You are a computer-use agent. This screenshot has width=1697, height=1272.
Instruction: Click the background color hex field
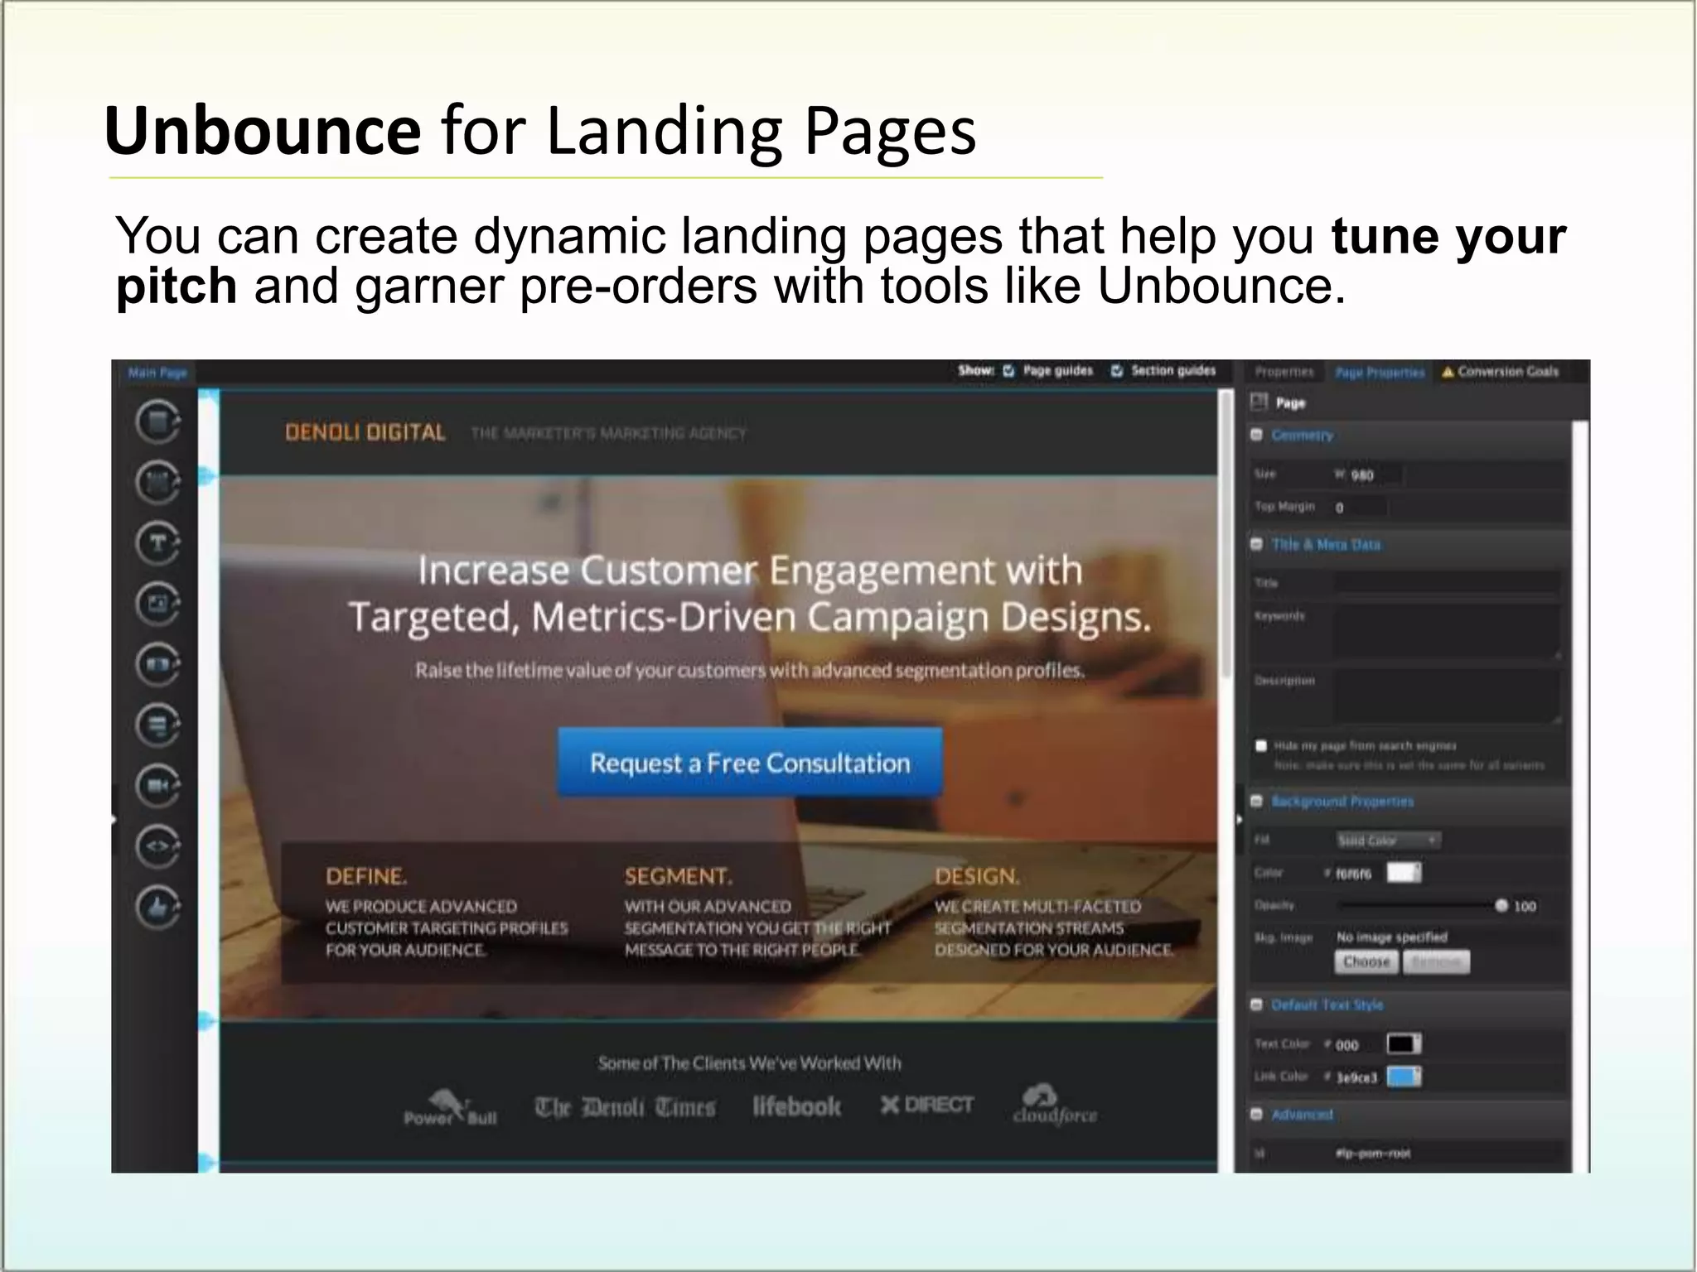[1354, 874]
